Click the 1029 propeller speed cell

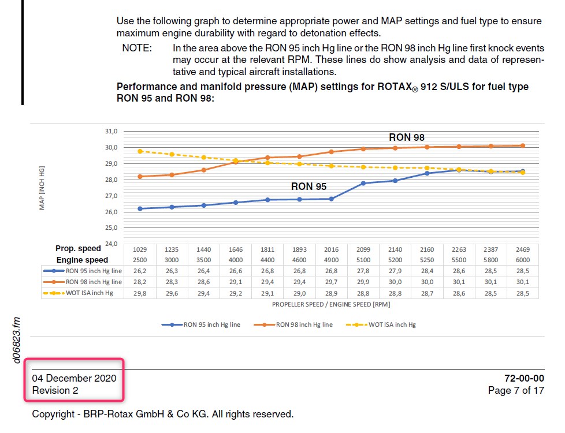point(140,249)
